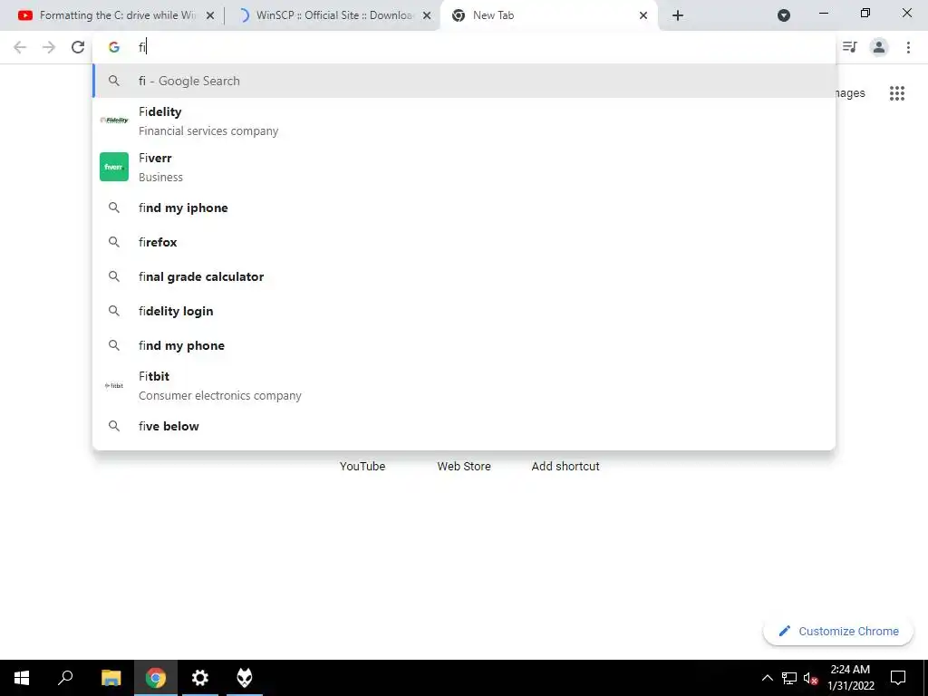Open Chrome's three-dot menu
This screenshot has width=928, height=696.
coord(908,47)
